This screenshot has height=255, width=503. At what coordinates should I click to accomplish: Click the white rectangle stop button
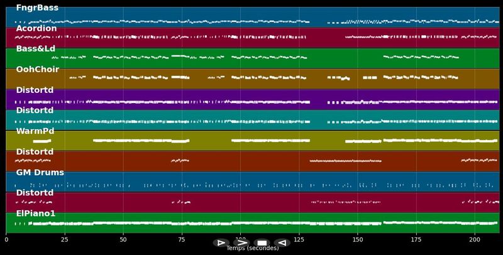point(262,243)
